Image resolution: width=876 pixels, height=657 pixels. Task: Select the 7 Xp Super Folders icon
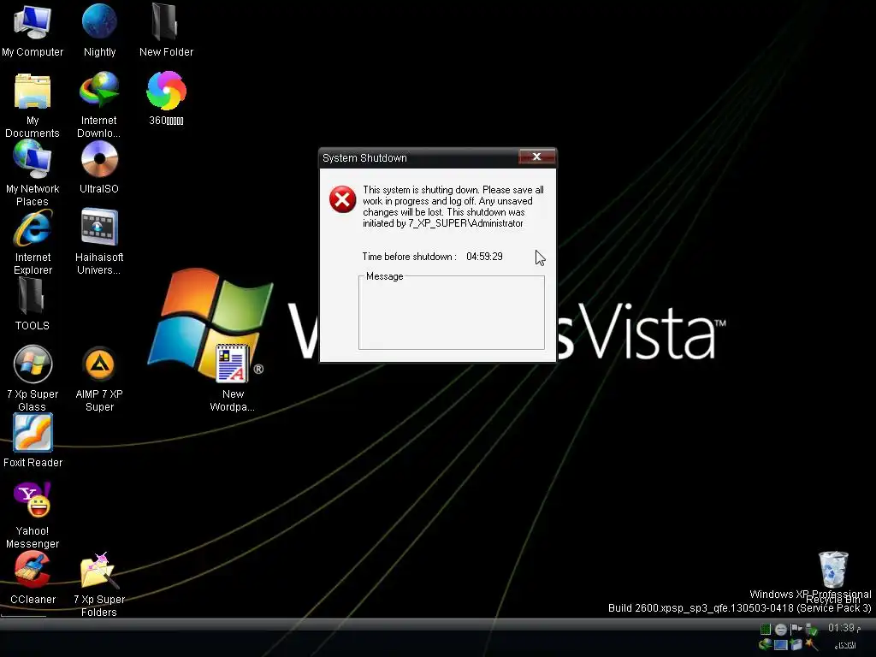pos(99,584)
